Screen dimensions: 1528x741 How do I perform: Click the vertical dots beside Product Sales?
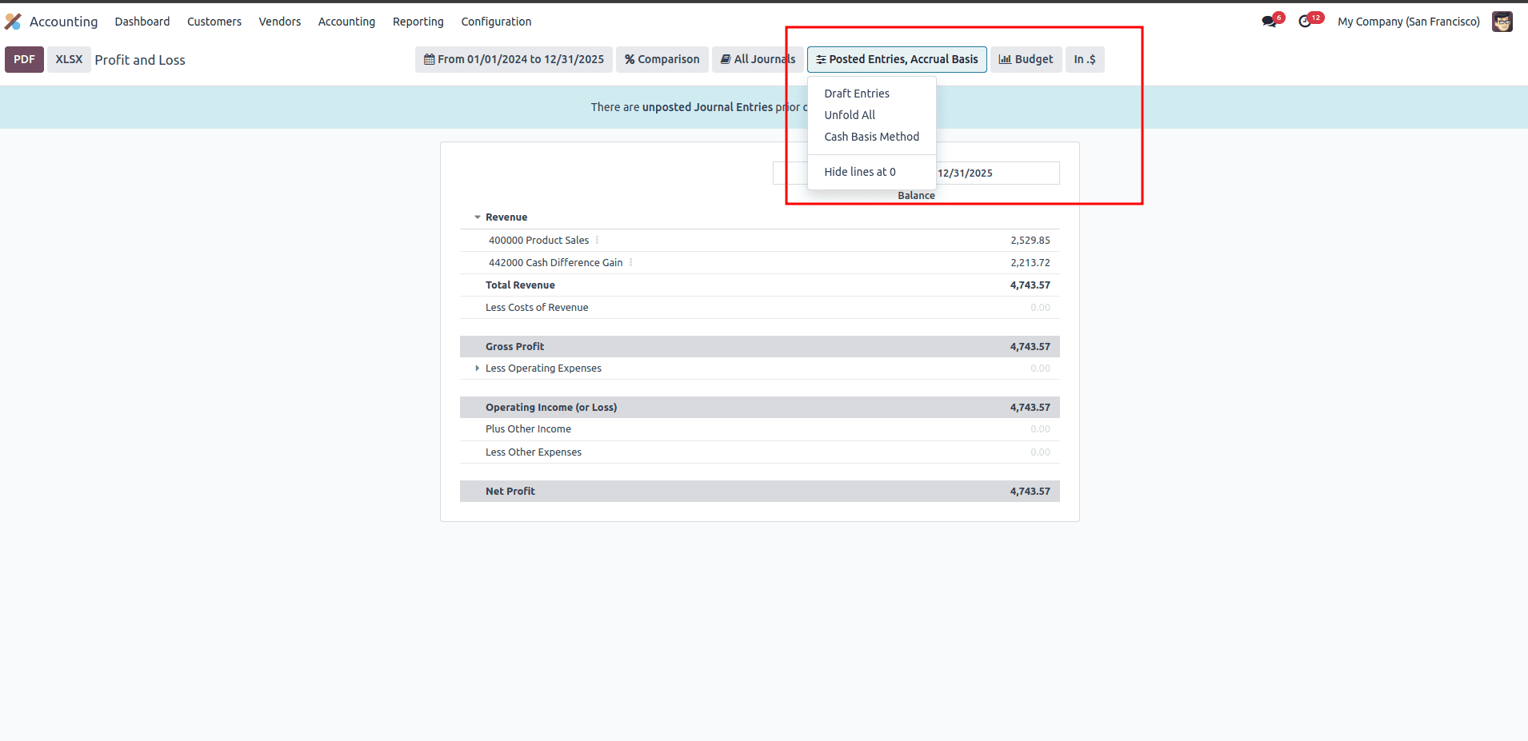597,240
